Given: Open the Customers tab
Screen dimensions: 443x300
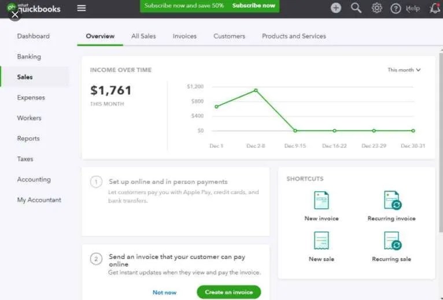Looking at the screenshot, I should pos(229,36).
